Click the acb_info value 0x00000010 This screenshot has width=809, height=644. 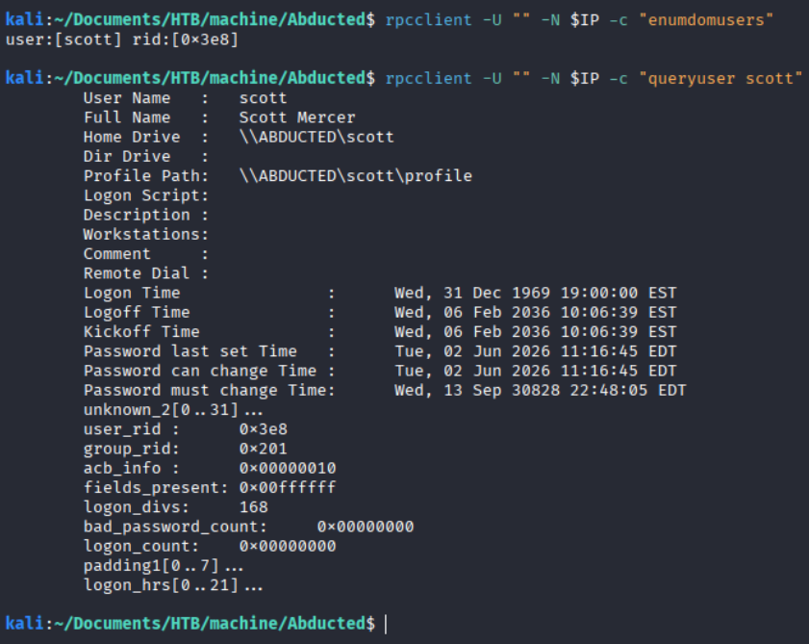pos(288,468)
